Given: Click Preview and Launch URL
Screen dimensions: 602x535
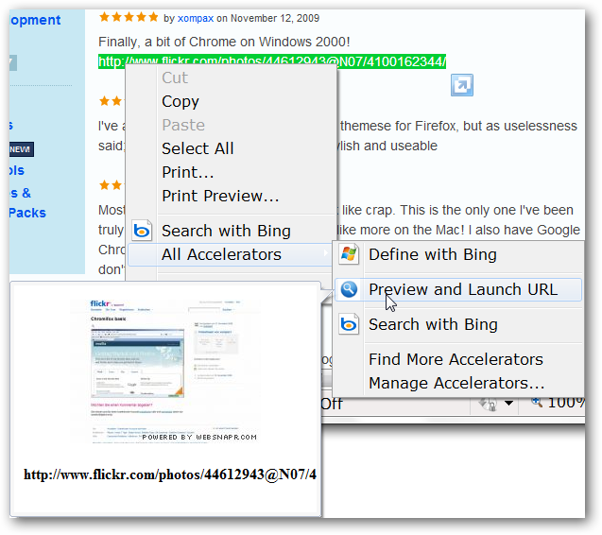Looking at the screenshot, I should pyautogui.click(x=458, y=289).
